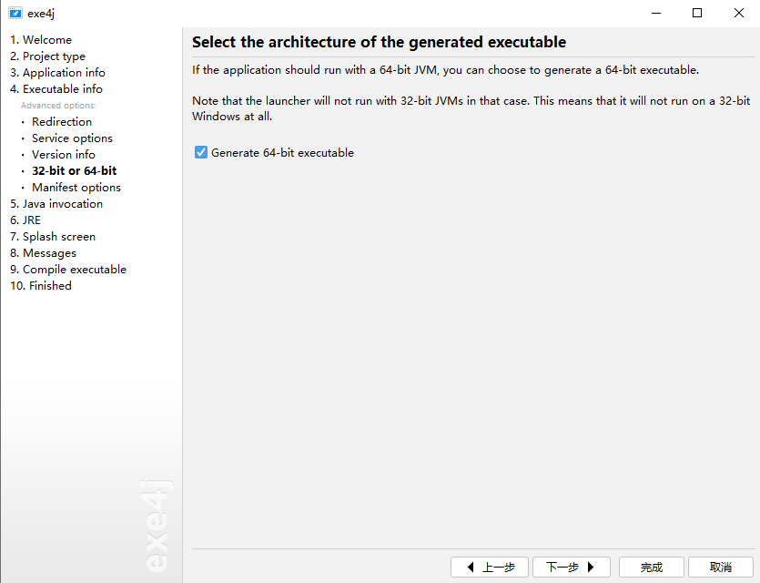Screen dimensions: 760x583
Task: Open Manifest options page
Action: (x=76, y=188)
